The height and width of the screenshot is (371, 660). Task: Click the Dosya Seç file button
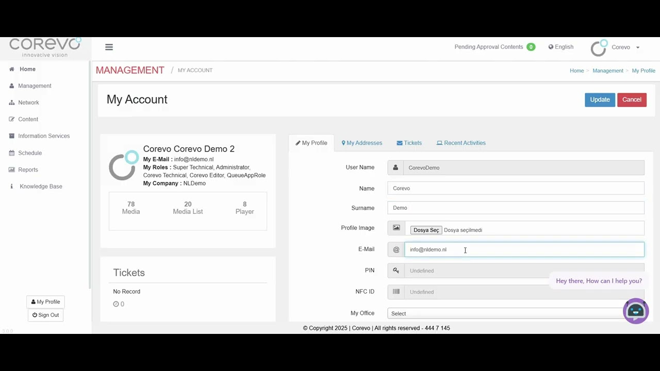click(426, 230)
